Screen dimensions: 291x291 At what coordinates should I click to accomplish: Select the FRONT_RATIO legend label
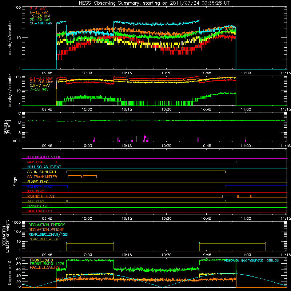(x=41, y=260)
